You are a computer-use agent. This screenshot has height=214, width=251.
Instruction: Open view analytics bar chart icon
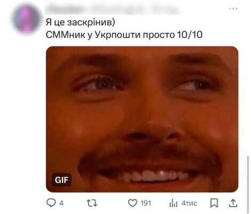[x=174, y=203]
